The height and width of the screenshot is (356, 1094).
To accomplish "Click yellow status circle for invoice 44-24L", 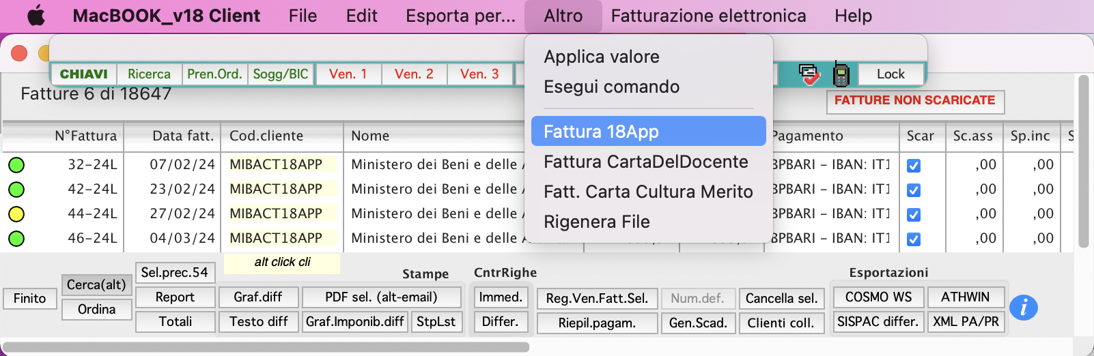I will point(16,213).
